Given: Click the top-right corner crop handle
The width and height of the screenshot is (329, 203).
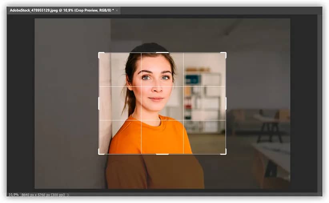Looking at the screenshot, I should tap(225, 53).
